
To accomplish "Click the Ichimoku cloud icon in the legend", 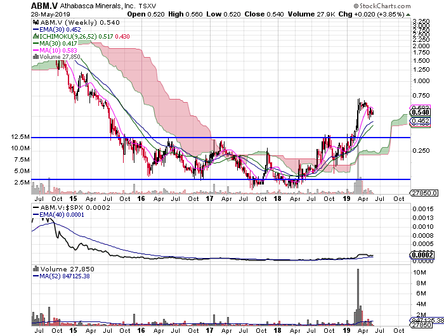I will tap(36, 36).
